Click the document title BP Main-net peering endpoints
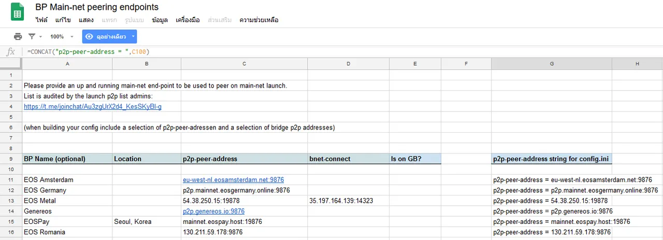Image resolution: width=663 pixels, height=240 pixels. point(97,7)
